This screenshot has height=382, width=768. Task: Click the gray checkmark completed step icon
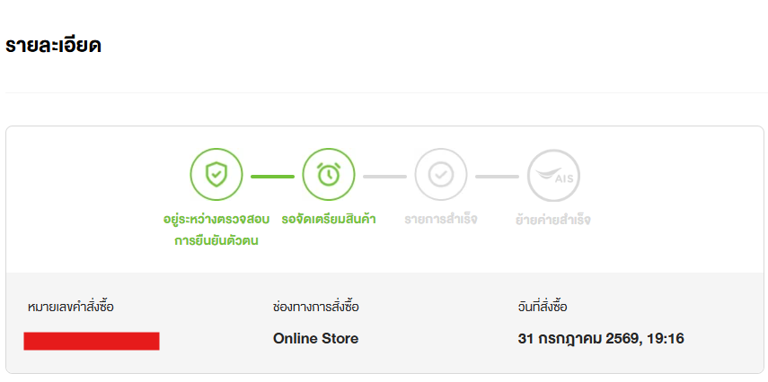point(441,175)
